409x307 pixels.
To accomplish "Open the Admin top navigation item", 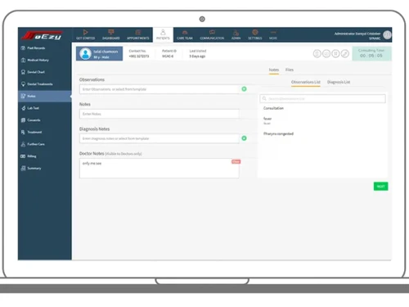I will point(236,35).
